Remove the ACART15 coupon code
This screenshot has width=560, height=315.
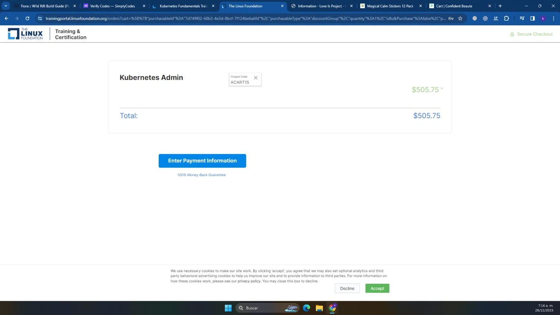[x=256, y=78]
